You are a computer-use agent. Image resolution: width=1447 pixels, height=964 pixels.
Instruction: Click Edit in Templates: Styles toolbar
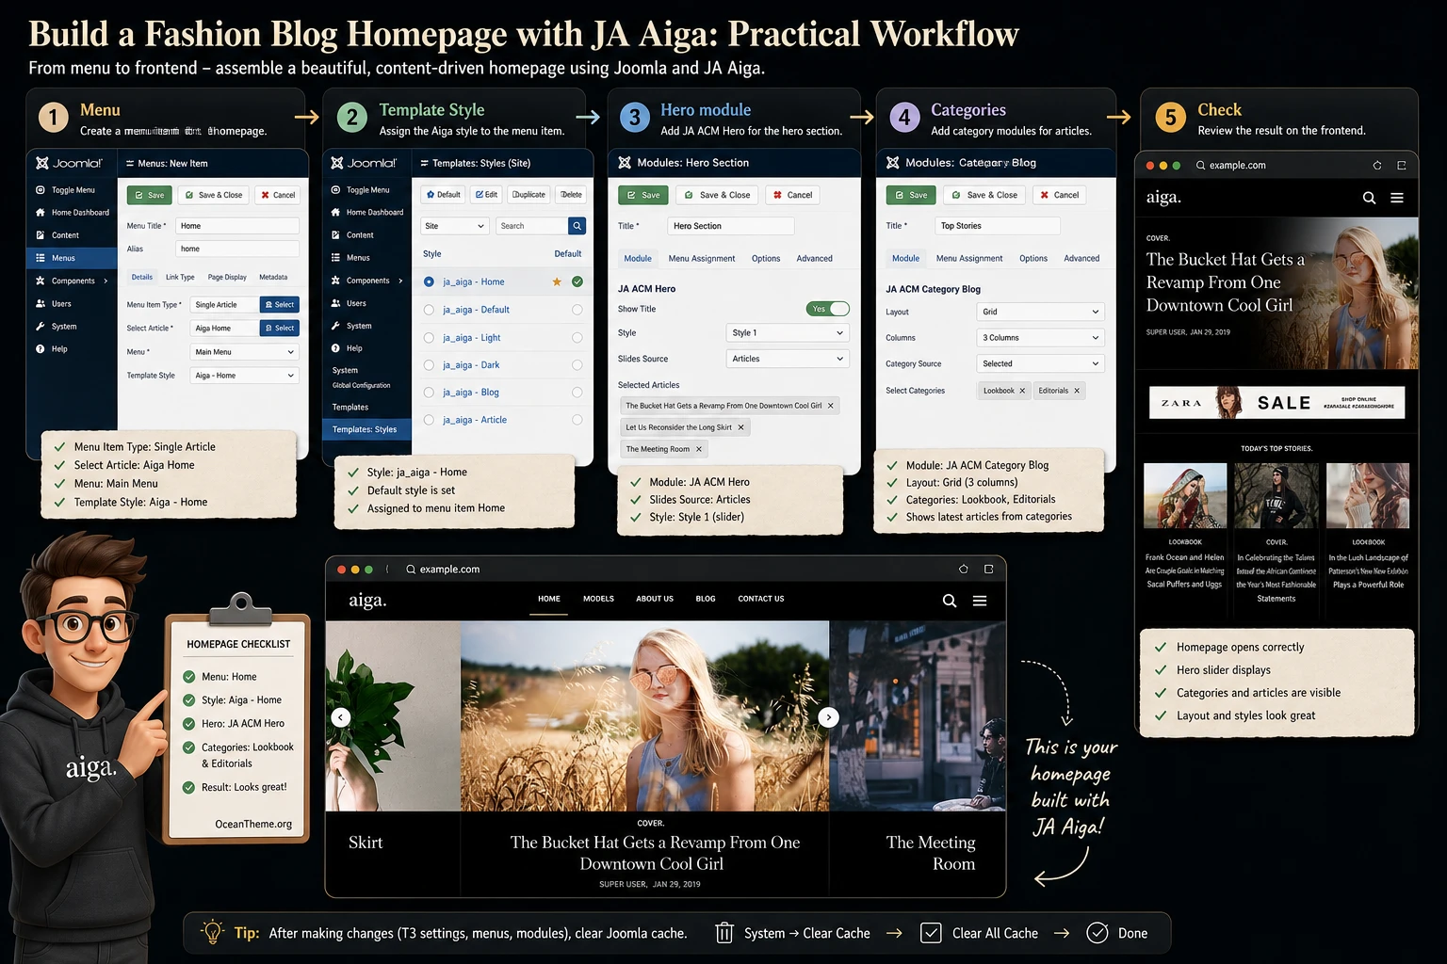pyautogui.click(x=486, y=195)
